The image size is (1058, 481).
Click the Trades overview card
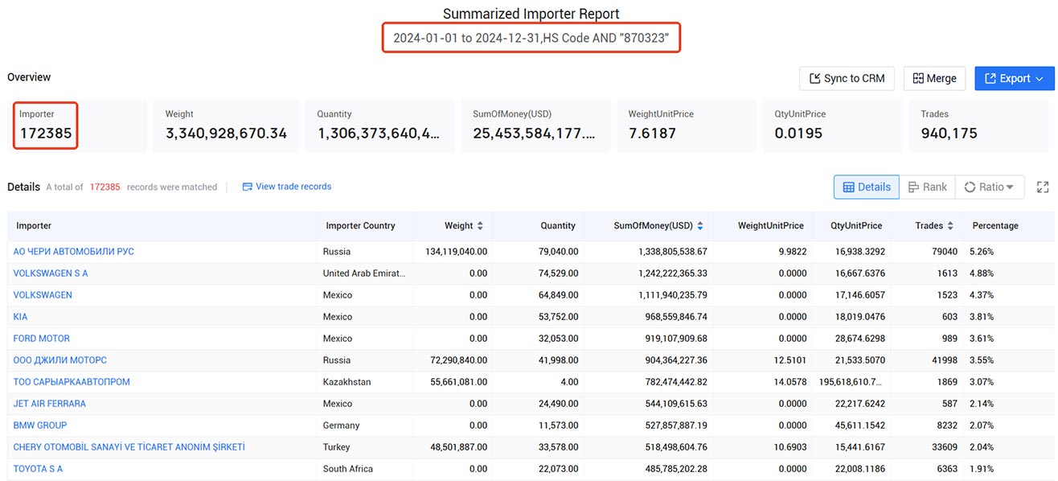pos(981,125)
